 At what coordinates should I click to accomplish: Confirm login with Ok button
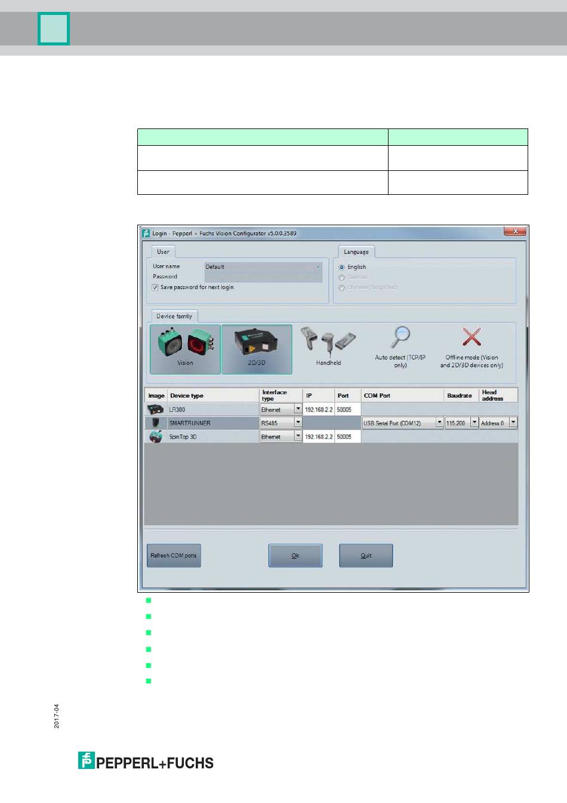tap(295, 556)
